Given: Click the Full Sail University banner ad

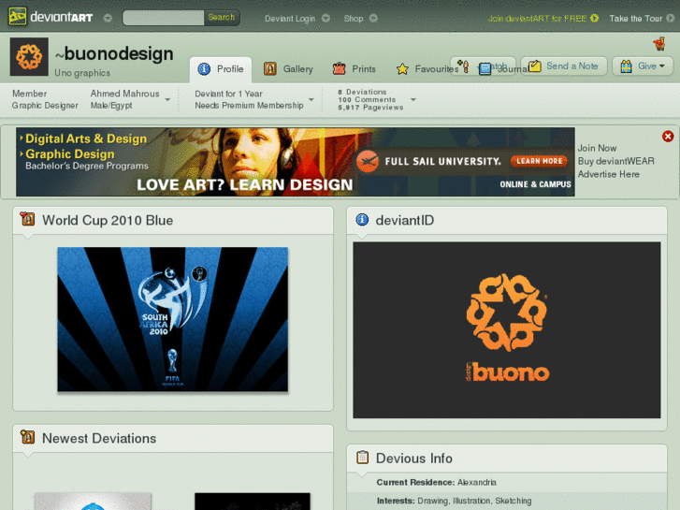Looking at the screenshot, I should click(296, 162).
